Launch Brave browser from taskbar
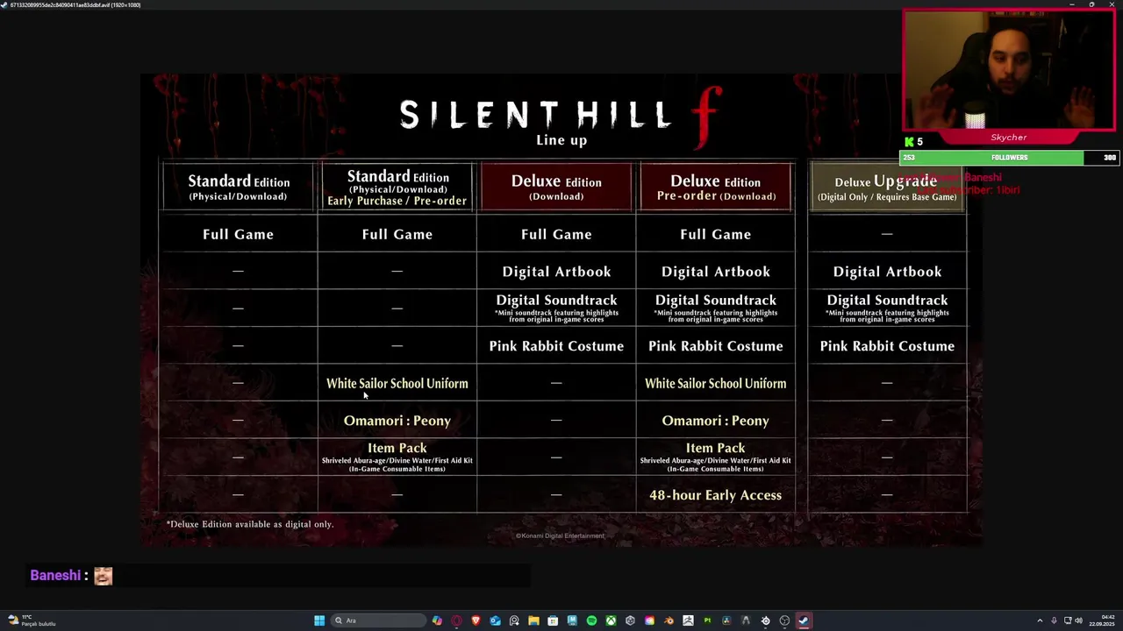 [x=476, y=620]
